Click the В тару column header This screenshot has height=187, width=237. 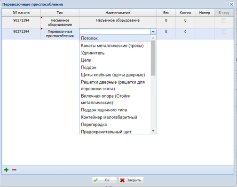224,13
